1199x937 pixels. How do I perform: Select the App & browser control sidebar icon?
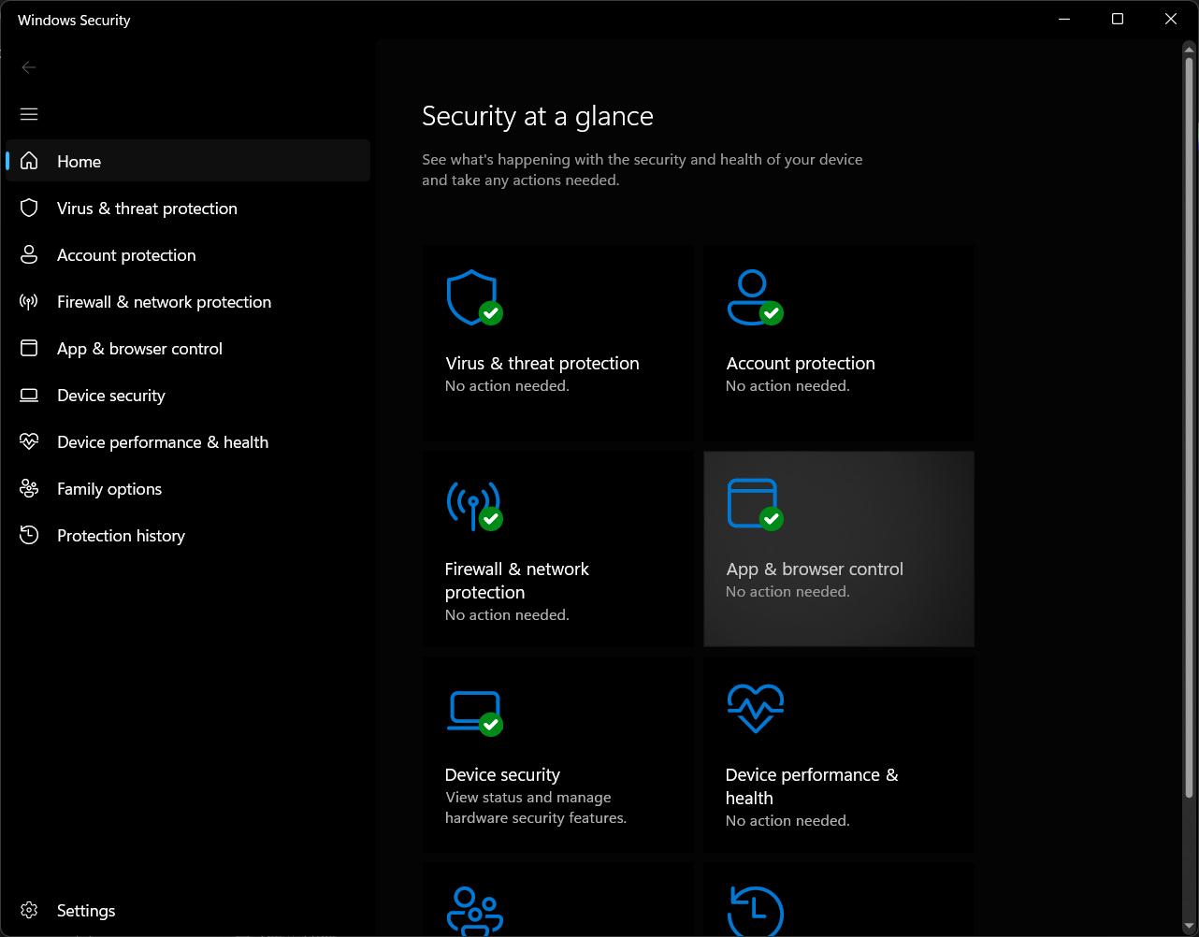tap(29, 348)
